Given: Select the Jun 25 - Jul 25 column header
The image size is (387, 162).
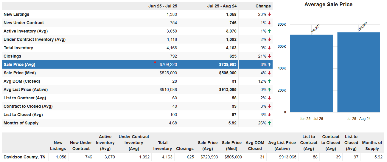Looking at the screenshot, I should click(x=163, y=6).
